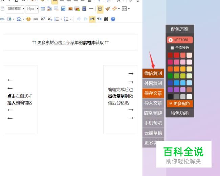
Task: Expand the width arrows icon dropdown
Action: pyautogui.click(x=129, y=9)
